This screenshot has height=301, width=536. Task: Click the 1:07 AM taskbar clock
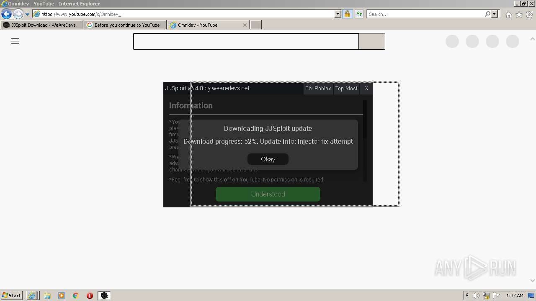click(515, 296)
